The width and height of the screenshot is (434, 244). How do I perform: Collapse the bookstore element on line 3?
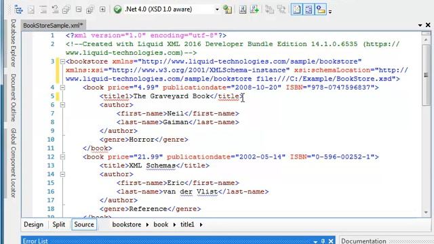click(62, 62)
